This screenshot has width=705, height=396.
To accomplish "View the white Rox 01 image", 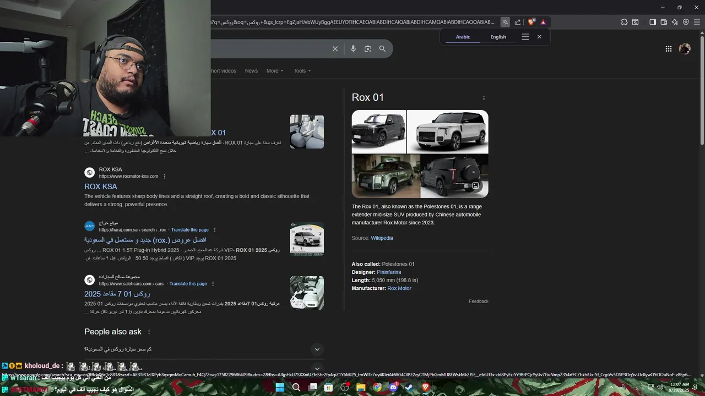I will 448,131.
